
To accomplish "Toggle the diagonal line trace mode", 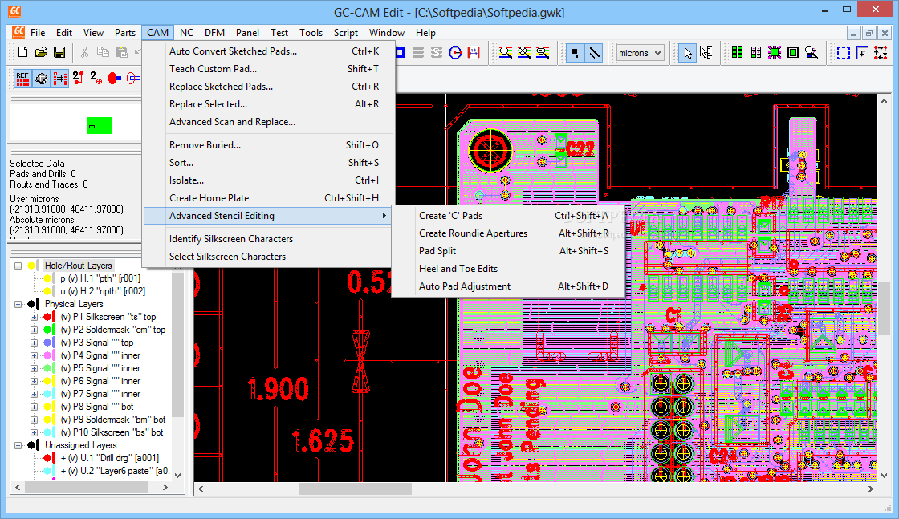I will pos(595,53).
